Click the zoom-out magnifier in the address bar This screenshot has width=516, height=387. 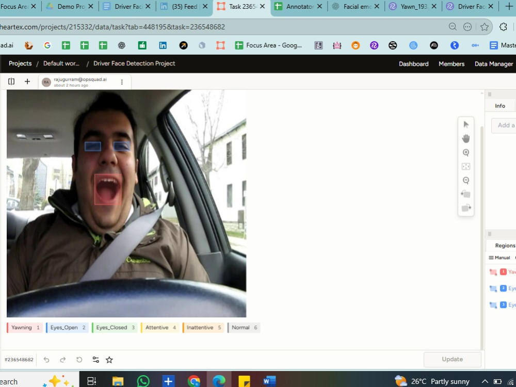[453, 27]
